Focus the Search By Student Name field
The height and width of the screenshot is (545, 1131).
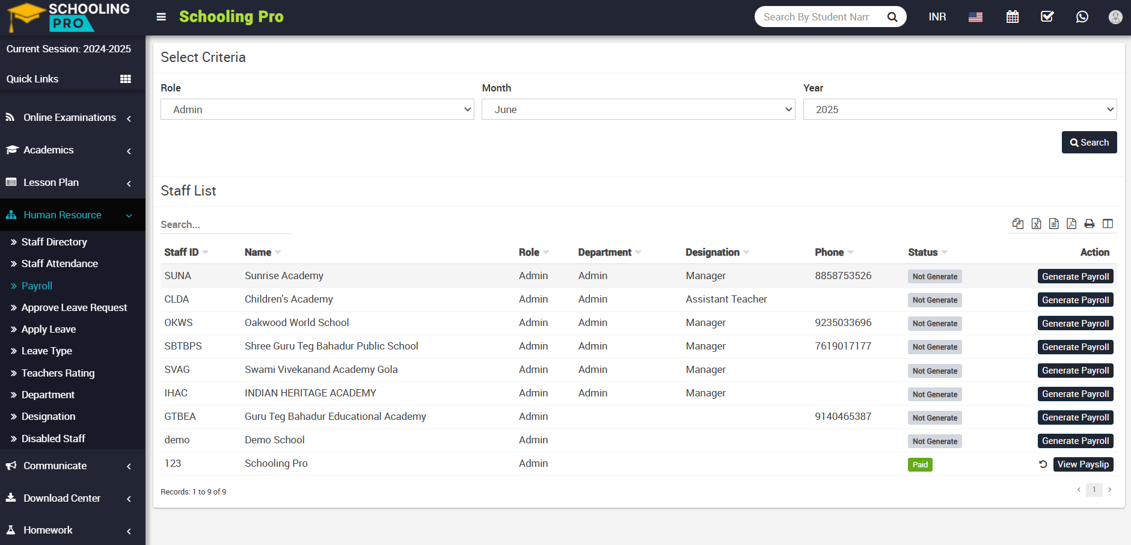[818, 17]
